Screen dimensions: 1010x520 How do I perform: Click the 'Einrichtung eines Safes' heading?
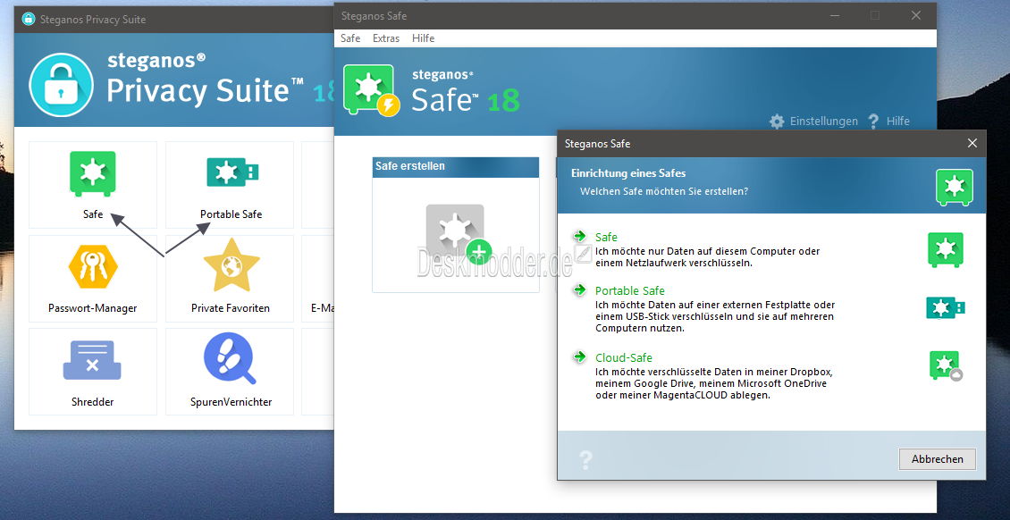pyautogui.click(x=628, y=173)
